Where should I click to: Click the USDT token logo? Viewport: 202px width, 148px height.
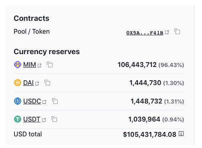click(18, 119)
